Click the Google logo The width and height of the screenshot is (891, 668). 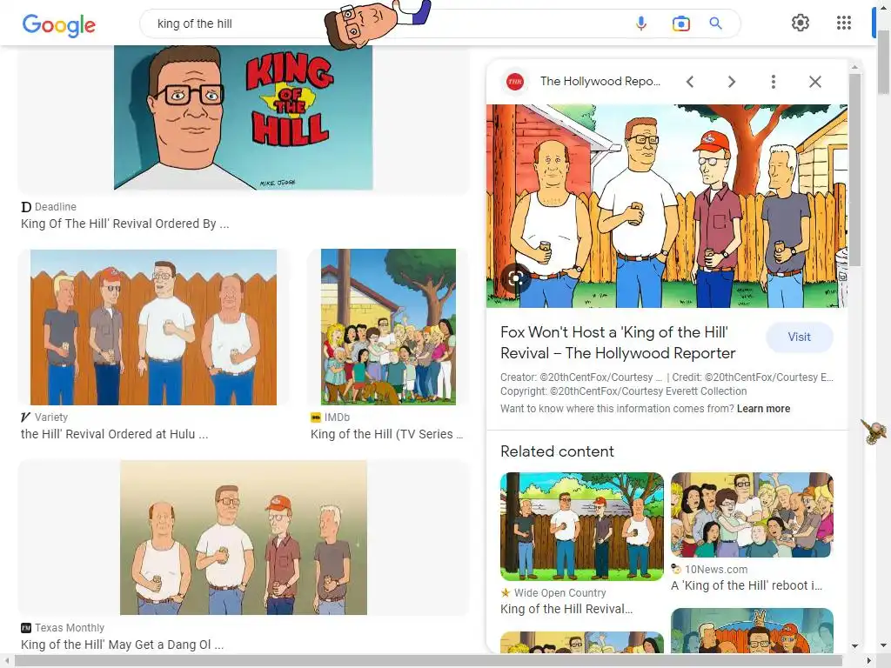pos(59,25)
